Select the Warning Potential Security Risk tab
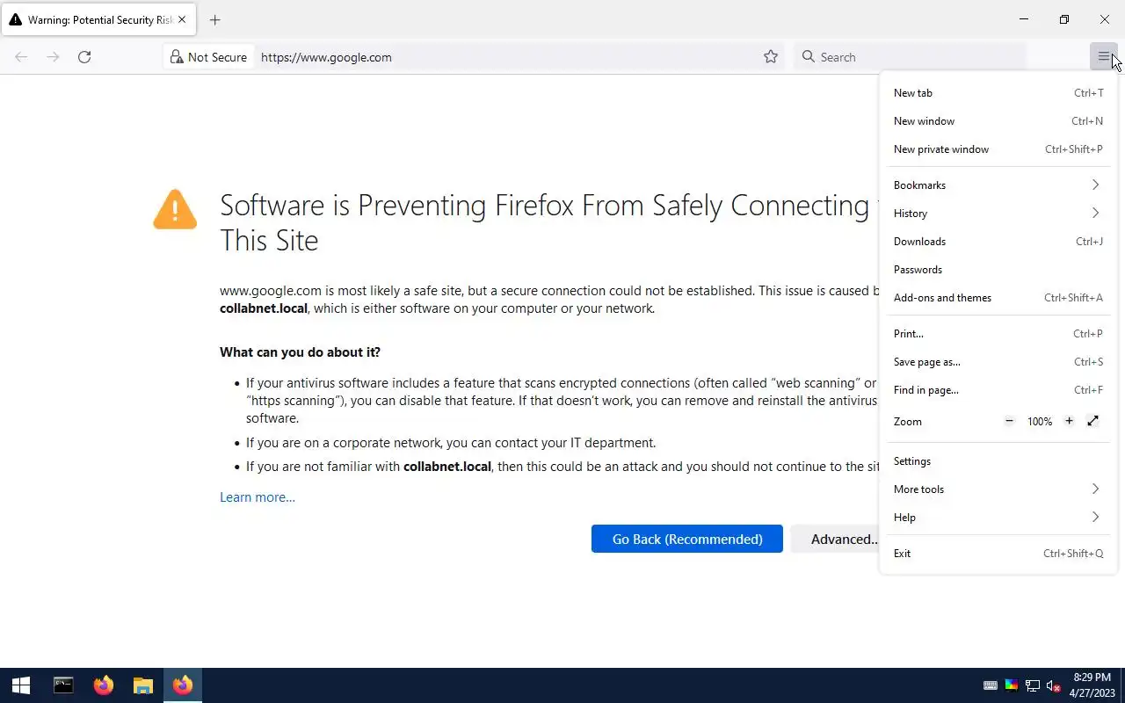 click(98, 19)
